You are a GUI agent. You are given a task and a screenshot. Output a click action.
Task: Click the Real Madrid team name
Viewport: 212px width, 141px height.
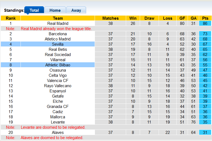[58, 23]
